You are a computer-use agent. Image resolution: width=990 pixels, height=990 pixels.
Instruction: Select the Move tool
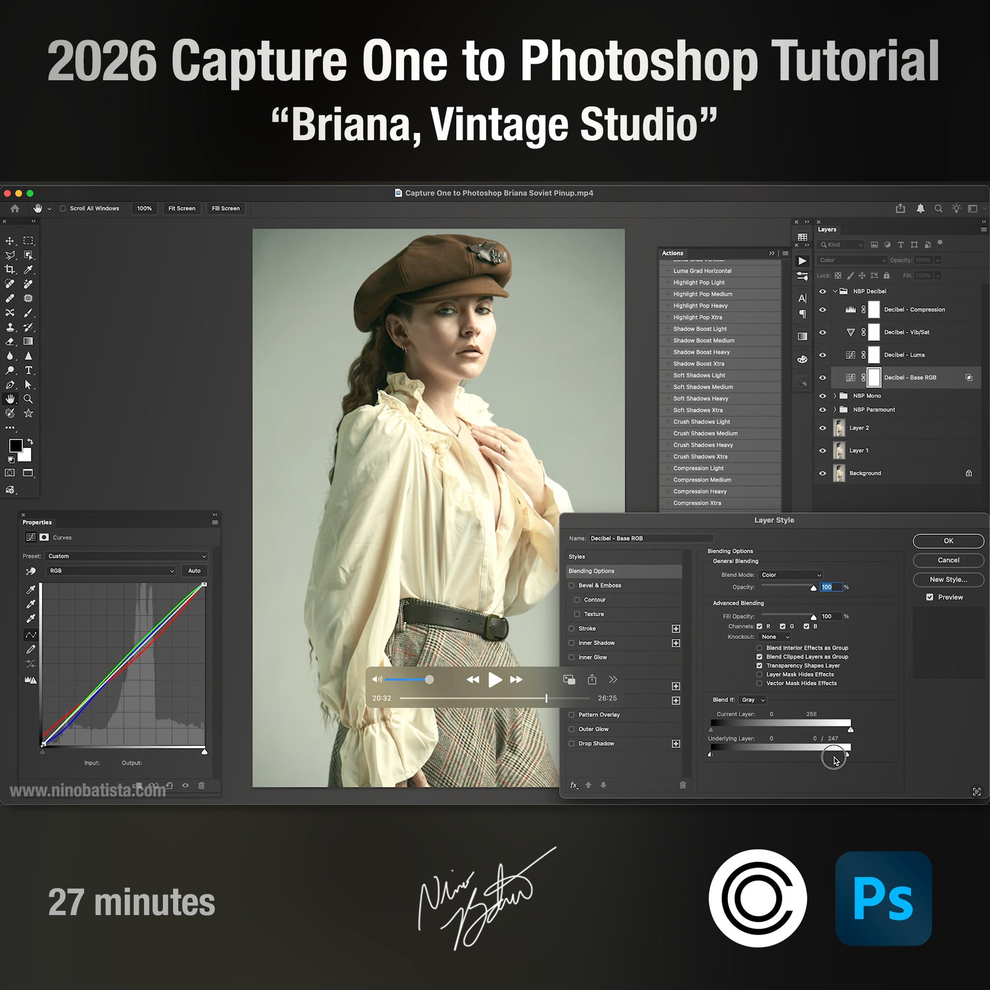(x=10, y=241)
